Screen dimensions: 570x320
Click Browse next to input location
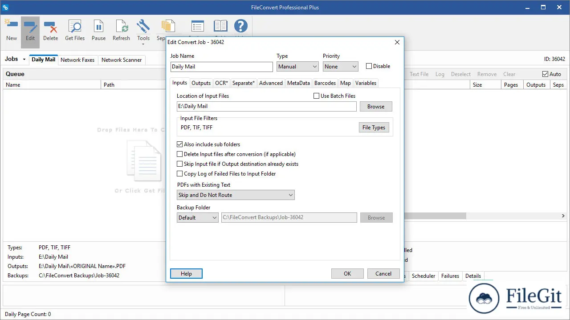376,107
